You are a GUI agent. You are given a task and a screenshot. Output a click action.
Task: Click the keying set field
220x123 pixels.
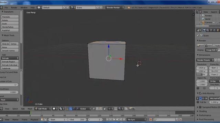164,120
